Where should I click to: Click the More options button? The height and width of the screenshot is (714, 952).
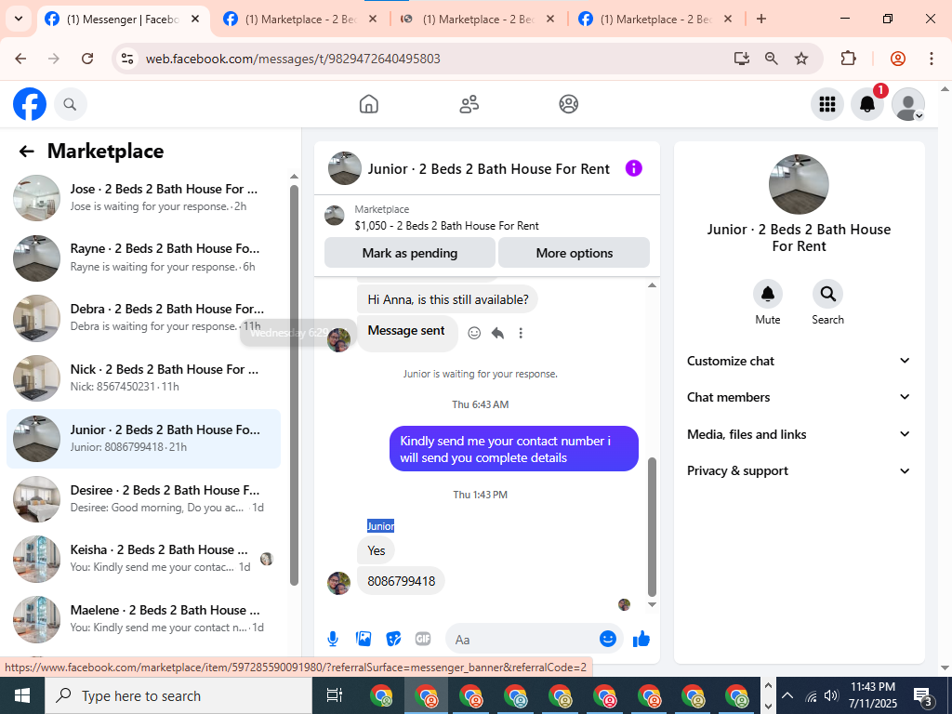[574, 253]
